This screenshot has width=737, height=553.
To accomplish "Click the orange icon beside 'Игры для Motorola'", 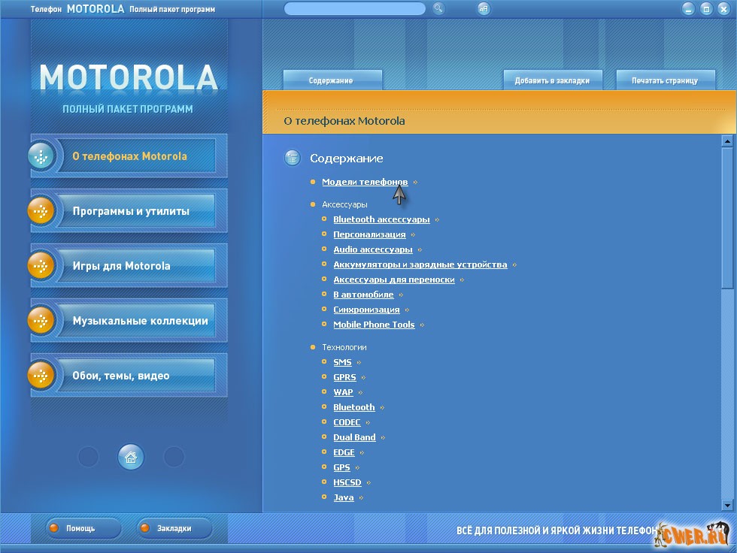I will pyautogui.click(x=41, y=266).
